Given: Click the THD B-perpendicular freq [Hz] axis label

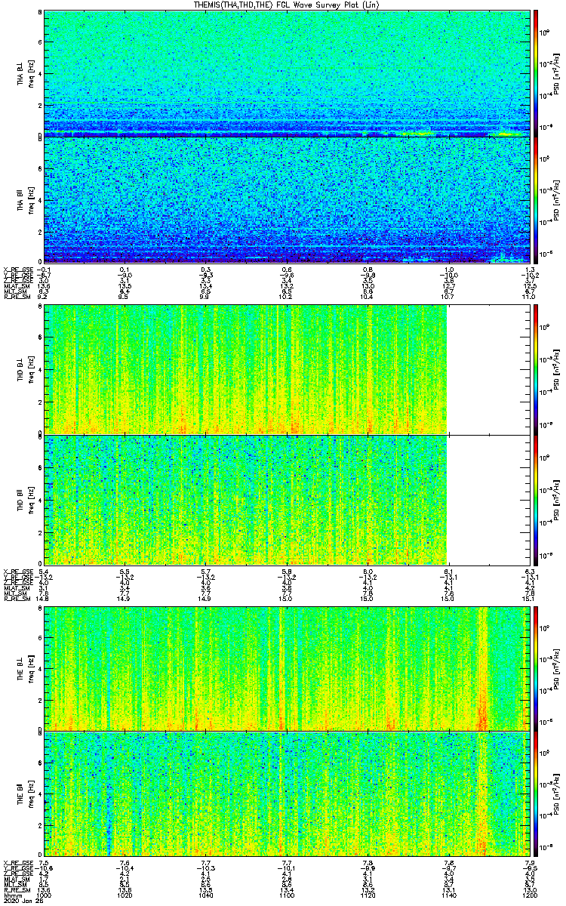Looking at the screenshot, I should click(31, 369).
